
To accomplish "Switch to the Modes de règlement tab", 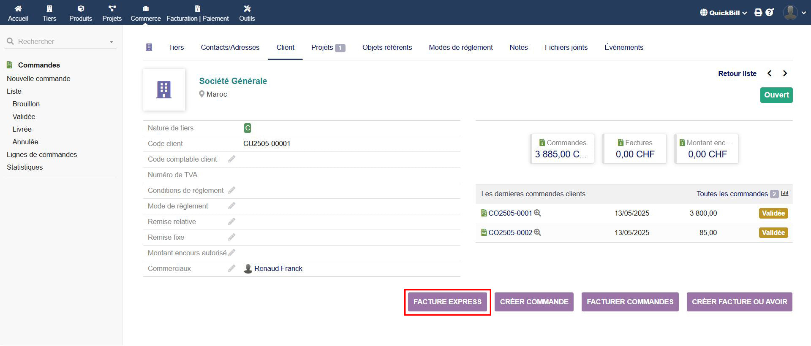I will tap(460, 47).
